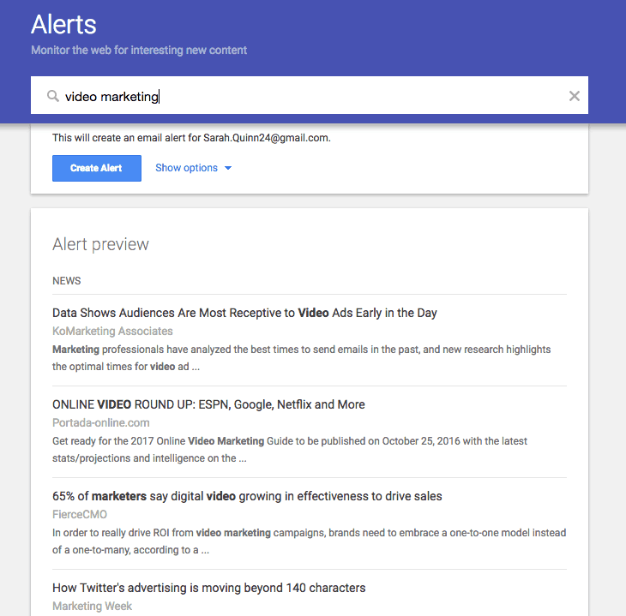Open the 65% of marketers article
Viewport: 626px width, 616px height.
[x=247, y=496]
